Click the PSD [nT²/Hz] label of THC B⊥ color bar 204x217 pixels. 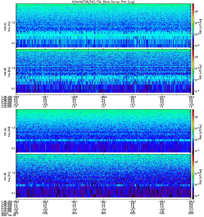click(201, 132)
